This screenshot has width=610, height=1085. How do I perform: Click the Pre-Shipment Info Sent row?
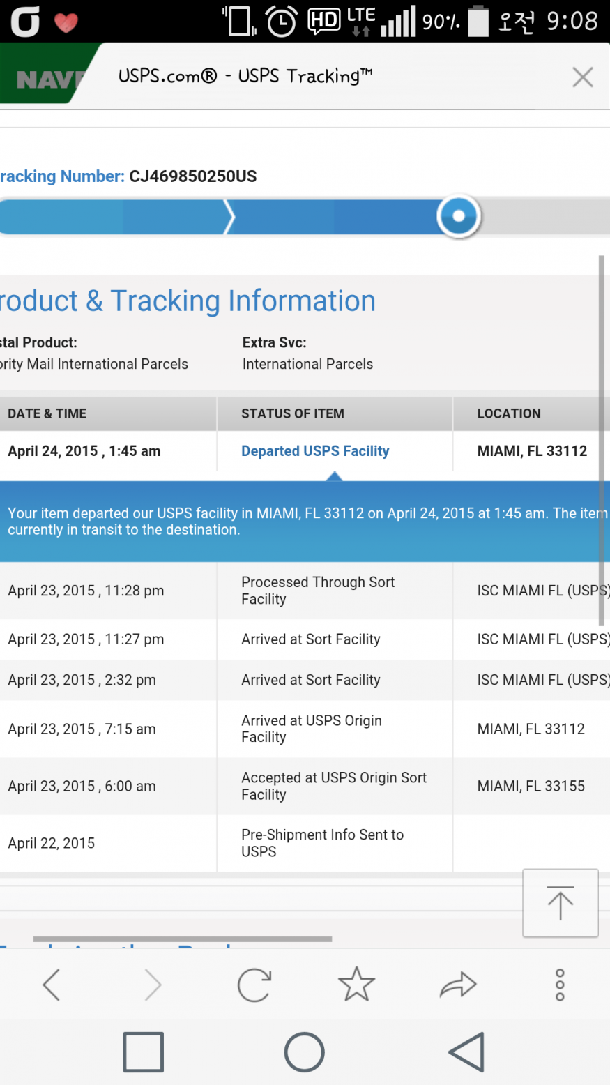(305, 843)
